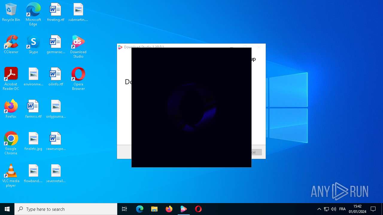This screenshot has height=215, width=383.
Task: Select the farmrss.rtf document icon
Action: [33, 109]
